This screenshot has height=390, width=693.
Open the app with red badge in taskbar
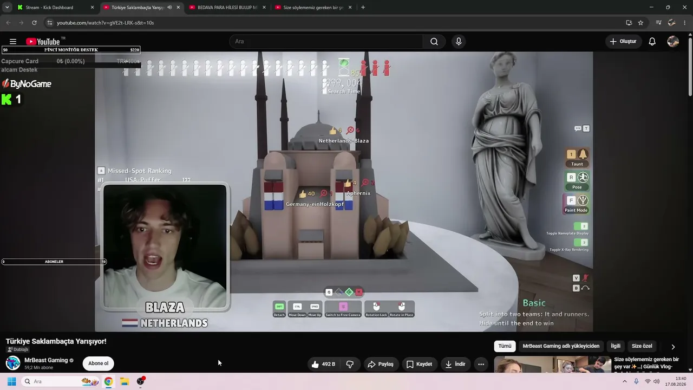click(x=141, y=381)
